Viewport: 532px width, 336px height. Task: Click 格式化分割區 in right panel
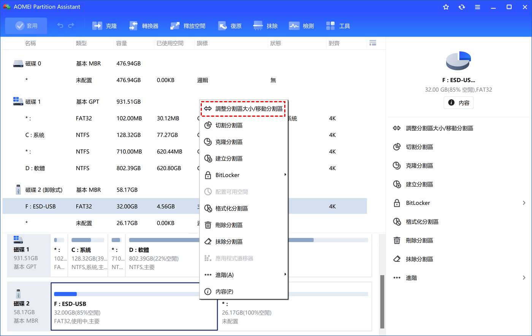[x=422, y=222]
